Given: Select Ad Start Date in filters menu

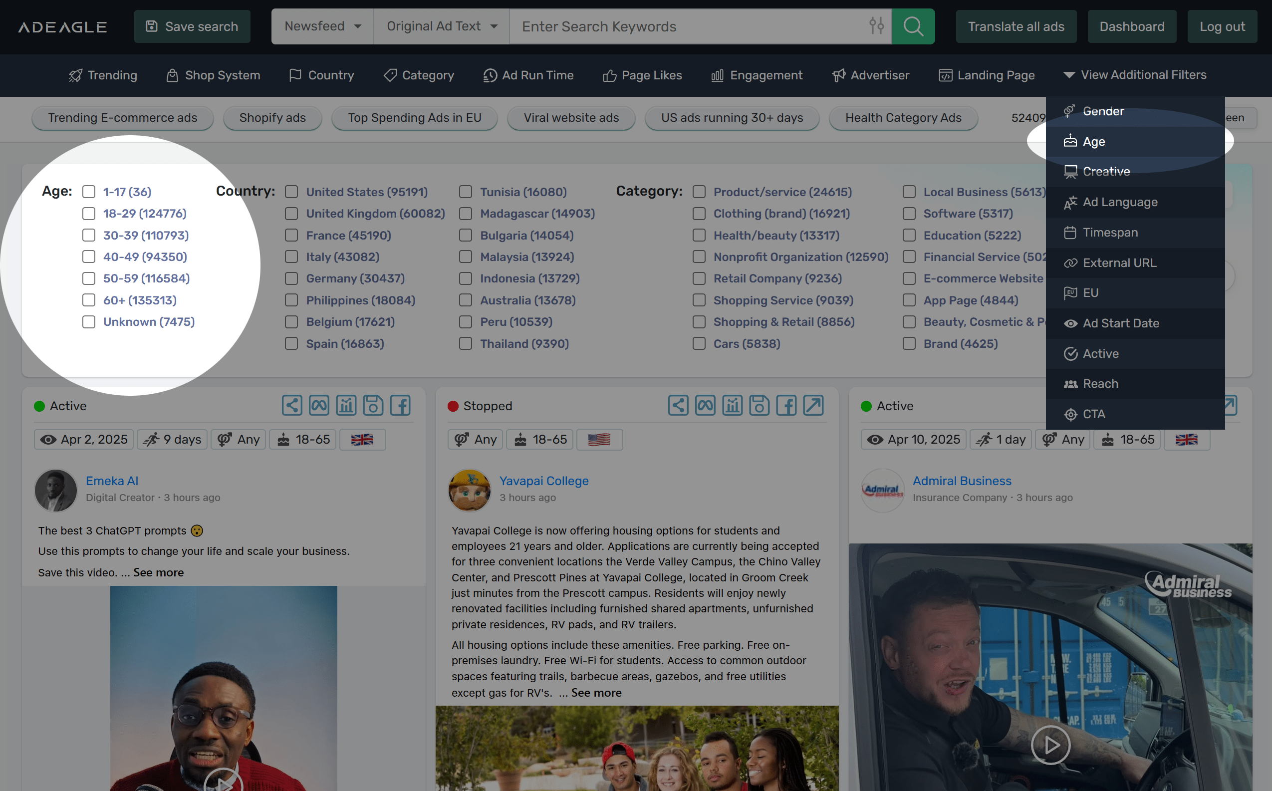Looking at the screenshot, I should pos(1135,323).
